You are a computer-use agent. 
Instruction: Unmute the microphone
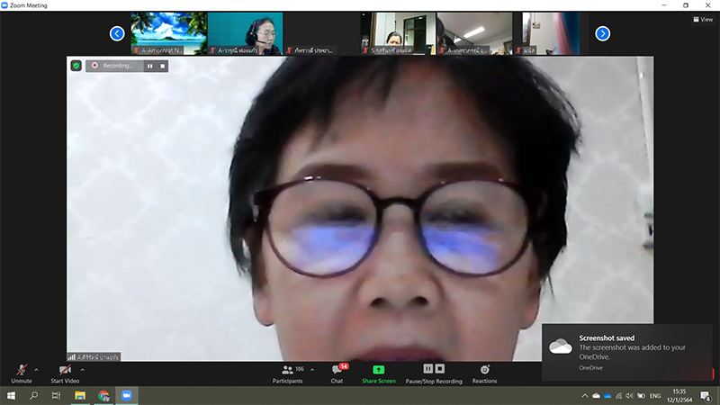point(21,373)
